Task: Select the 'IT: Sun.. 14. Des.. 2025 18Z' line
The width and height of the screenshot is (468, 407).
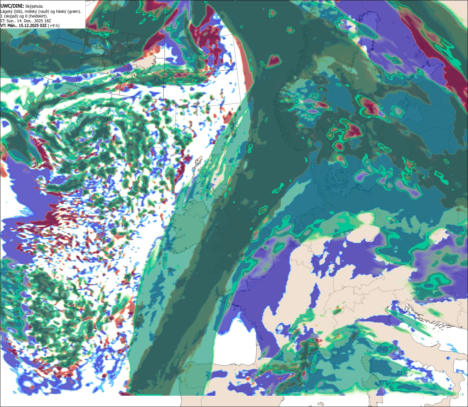Action: pyautogui.click(x=26, y=21)
